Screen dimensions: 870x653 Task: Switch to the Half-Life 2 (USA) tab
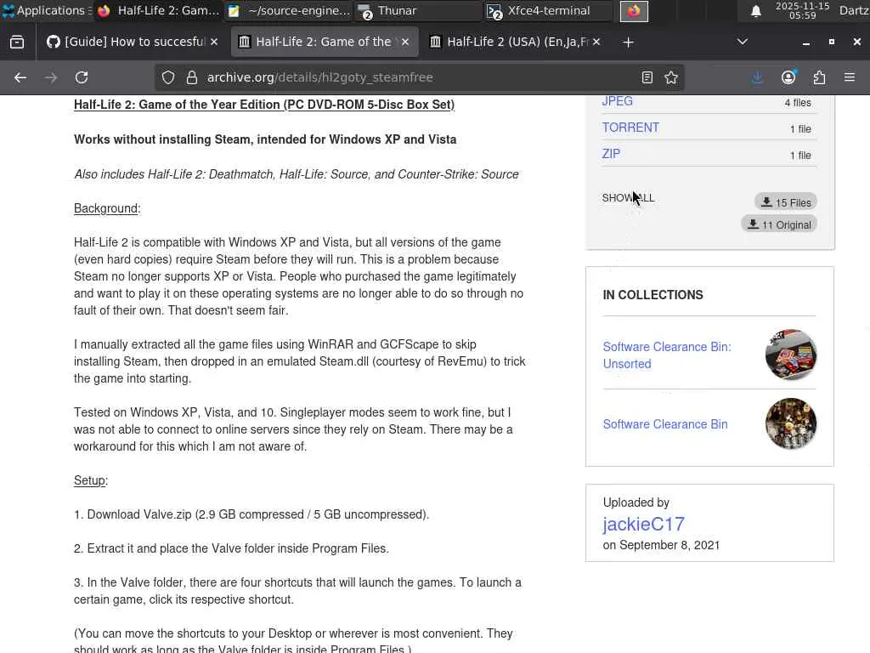click(x=516, y=43)
